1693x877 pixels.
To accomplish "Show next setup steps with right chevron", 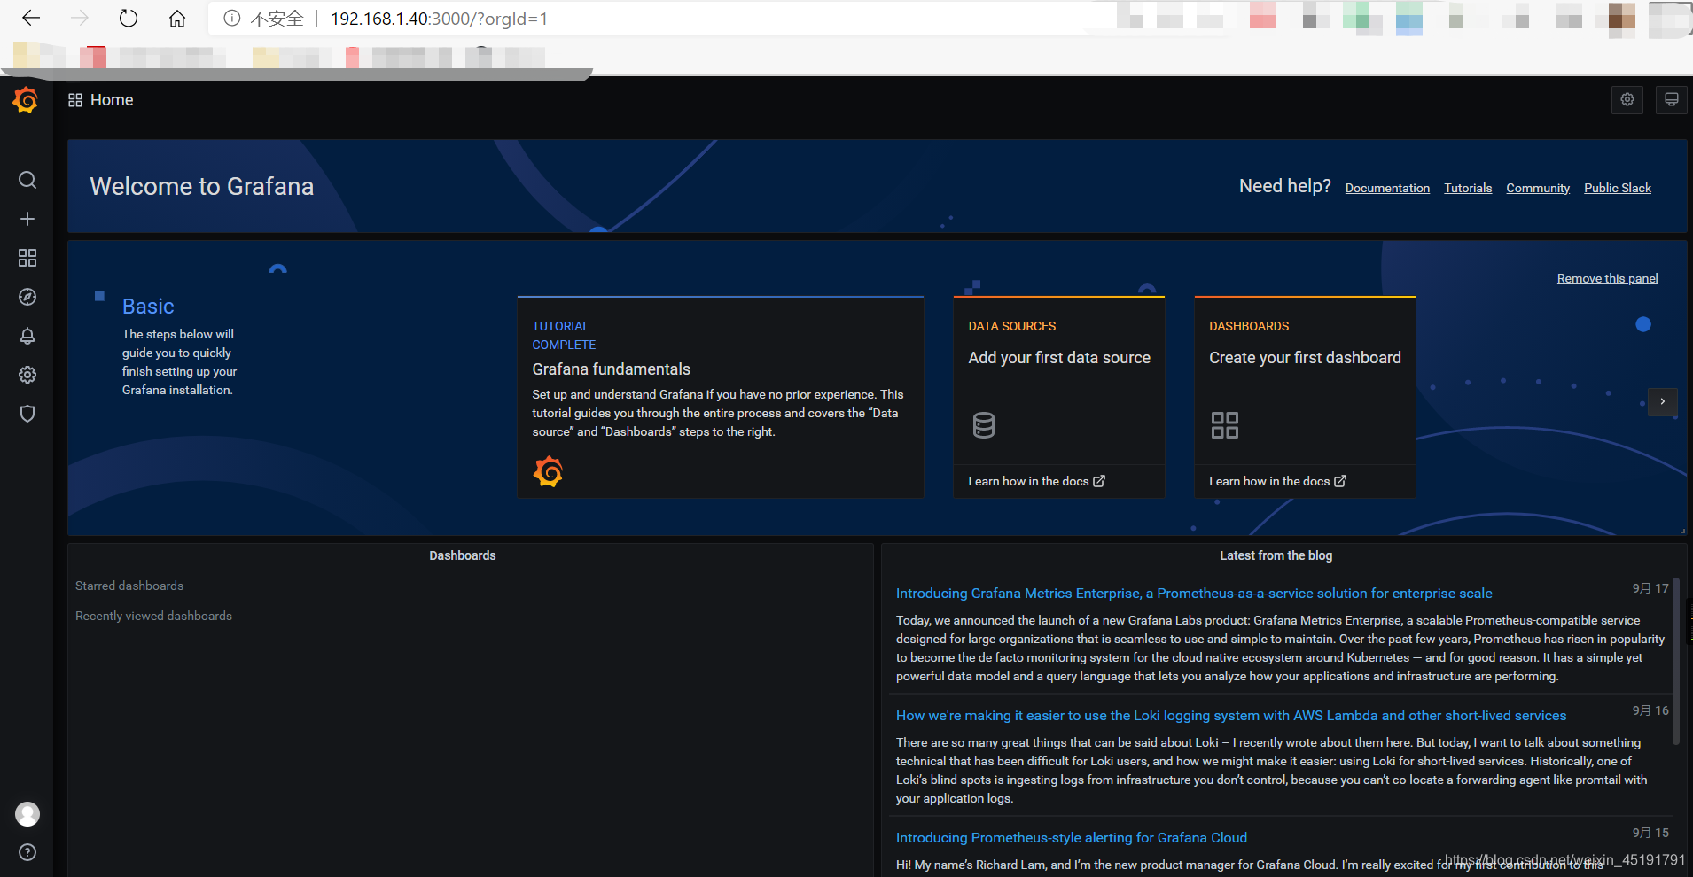I will pyautogui.click(x=1663, y=401).
